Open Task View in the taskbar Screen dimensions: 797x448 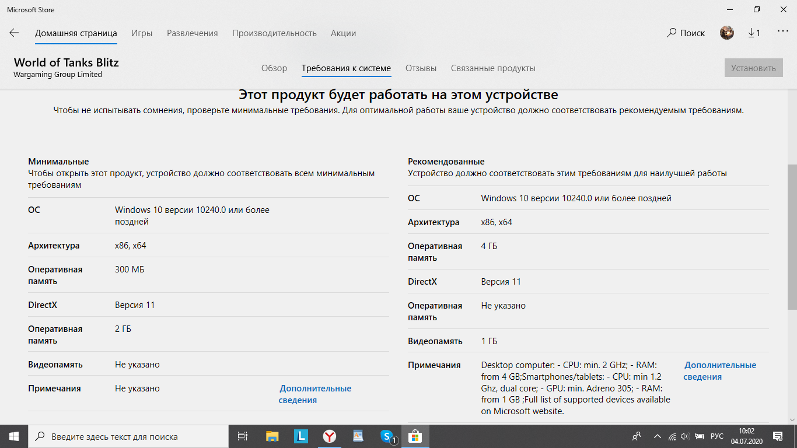(x=243, y=436)
